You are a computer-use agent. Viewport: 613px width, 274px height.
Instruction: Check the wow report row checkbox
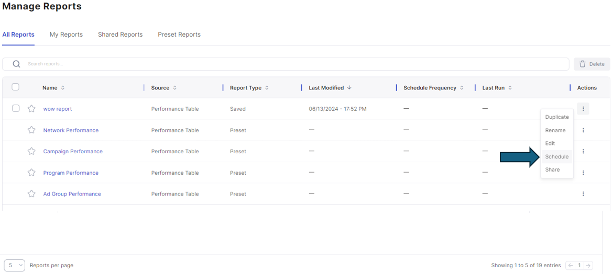coord(16,109)
